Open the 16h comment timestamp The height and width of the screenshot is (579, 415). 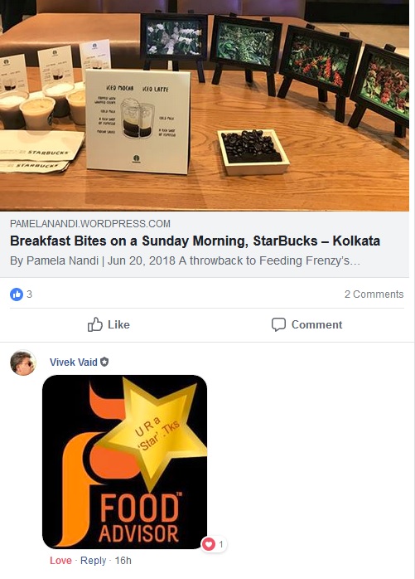point(123,561)
